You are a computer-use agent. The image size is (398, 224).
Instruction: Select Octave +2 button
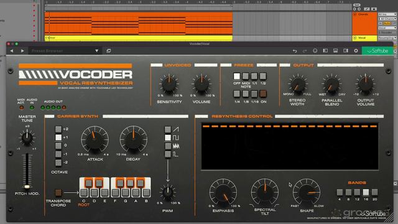pyautogui.click(x=58, y=129)
